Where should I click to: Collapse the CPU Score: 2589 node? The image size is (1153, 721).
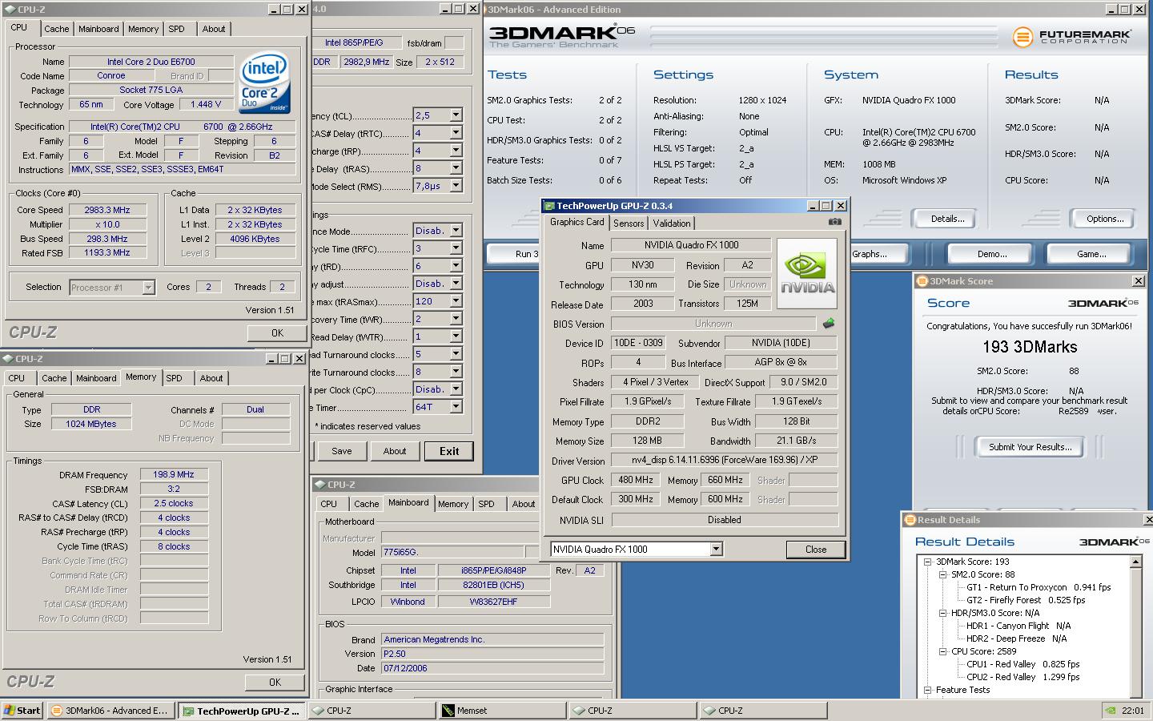942,651
